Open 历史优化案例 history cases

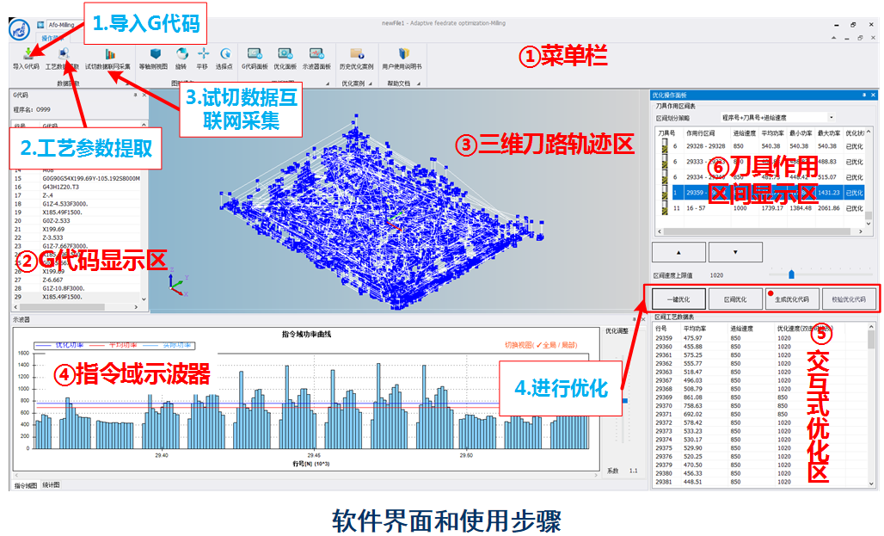coord(356,57)
